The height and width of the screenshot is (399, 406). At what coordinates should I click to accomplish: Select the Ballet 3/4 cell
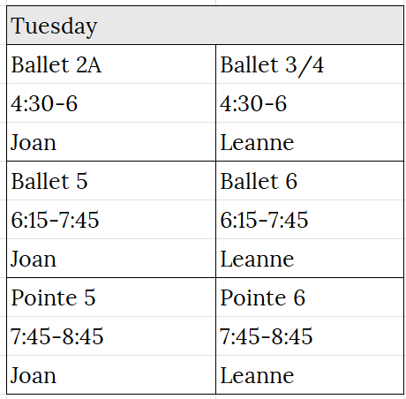[x=310, y=64]
